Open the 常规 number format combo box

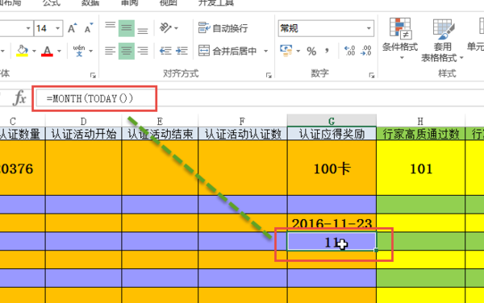326,28
